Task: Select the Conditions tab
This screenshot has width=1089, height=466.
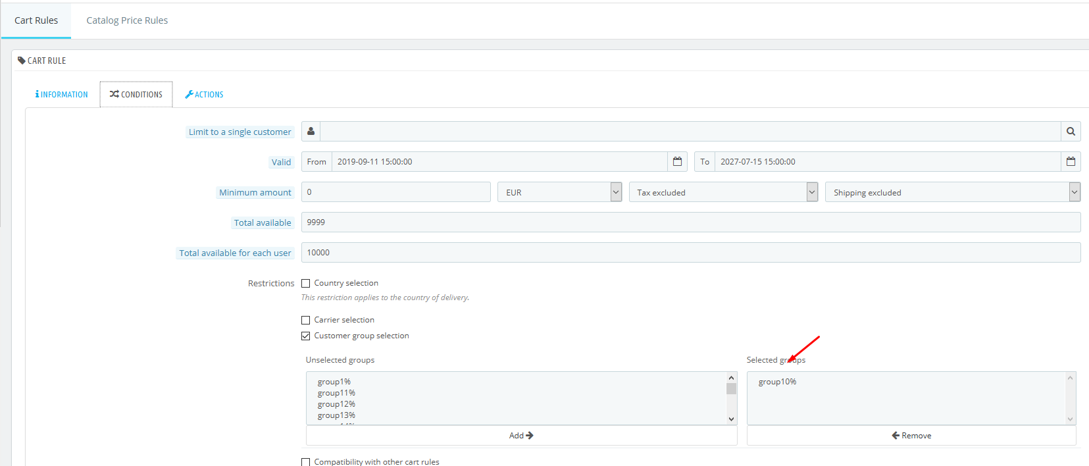Action: point(136,95)
